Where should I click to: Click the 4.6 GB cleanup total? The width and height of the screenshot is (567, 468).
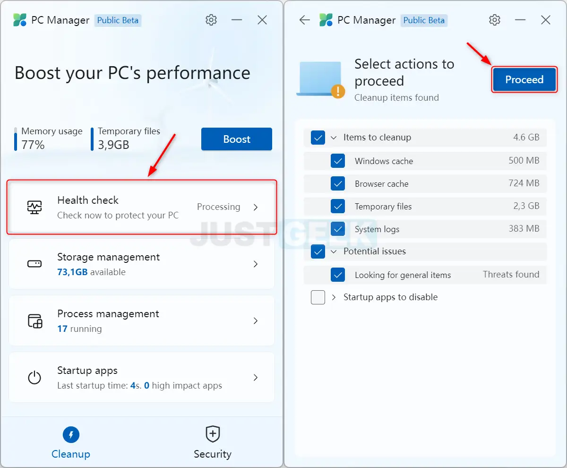coord(526,138)
